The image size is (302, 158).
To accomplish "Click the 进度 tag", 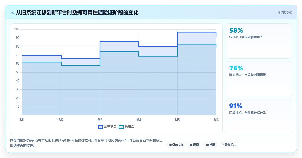I will (211, 144).
